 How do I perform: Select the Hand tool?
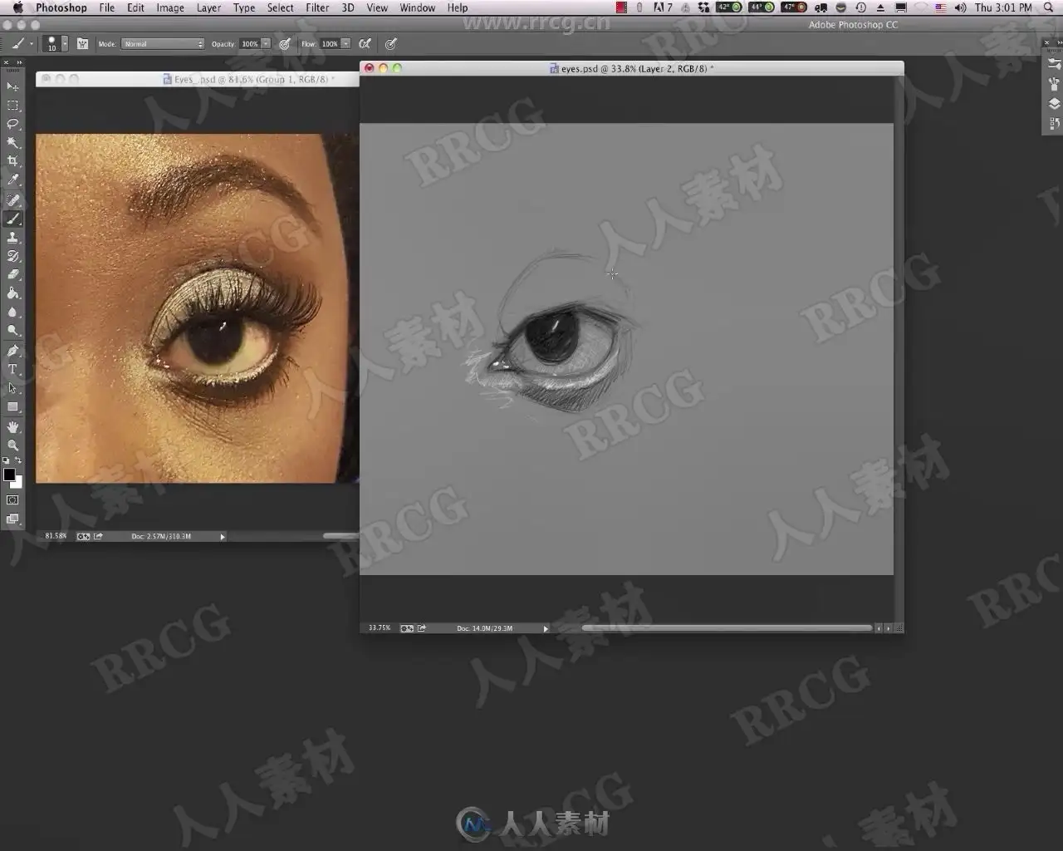[12, 427]
